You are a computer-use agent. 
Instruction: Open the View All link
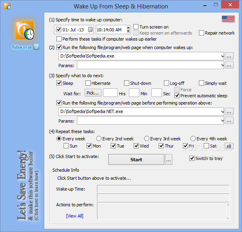coord(75,216)
